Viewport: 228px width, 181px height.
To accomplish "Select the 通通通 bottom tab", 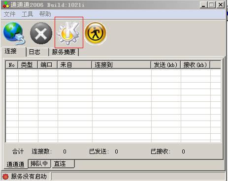I will [x=15, y=164].
